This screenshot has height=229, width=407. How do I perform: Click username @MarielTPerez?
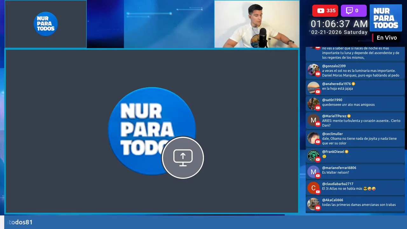(334, 116)
